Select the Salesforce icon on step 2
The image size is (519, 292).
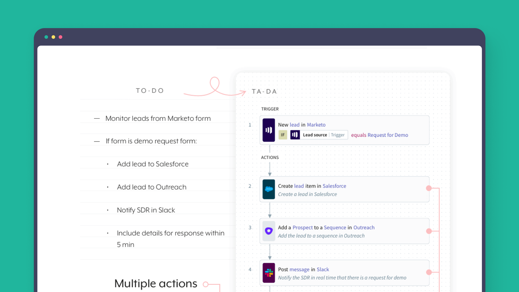(x=268, y=189)
